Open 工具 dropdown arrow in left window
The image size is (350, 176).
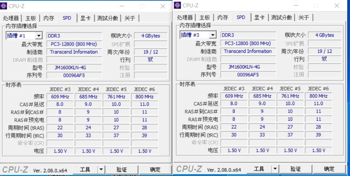pos(101,170)
